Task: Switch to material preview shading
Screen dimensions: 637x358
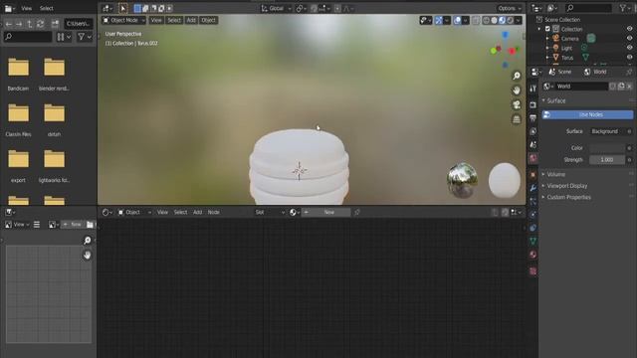Action: point(502,20)
